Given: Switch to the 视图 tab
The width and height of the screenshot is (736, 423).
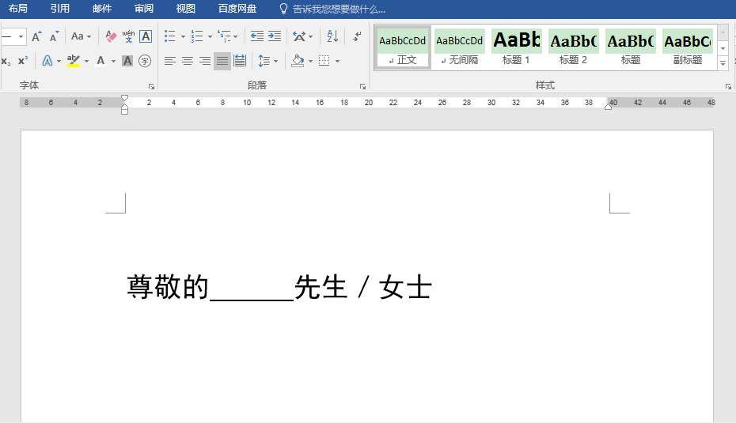Looking at the screenshot, I should (185, 9).
